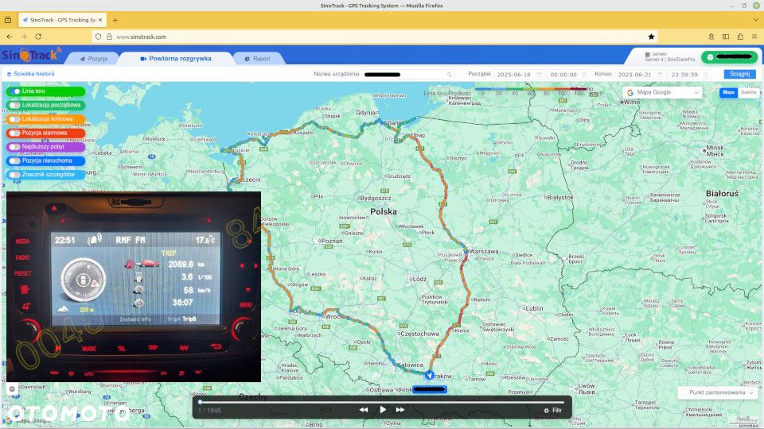Open the Report tab

(257, 58)
